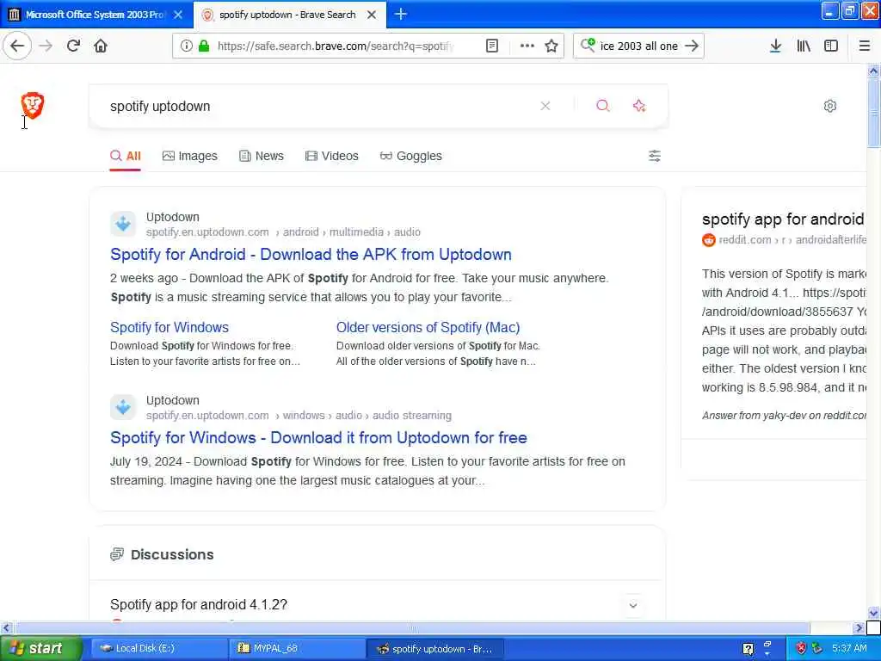Run search with magnifier button

click(x=603, y=106)
